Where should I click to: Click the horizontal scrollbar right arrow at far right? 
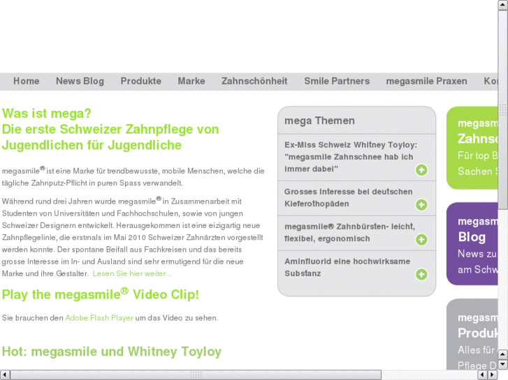click(493, 375)
